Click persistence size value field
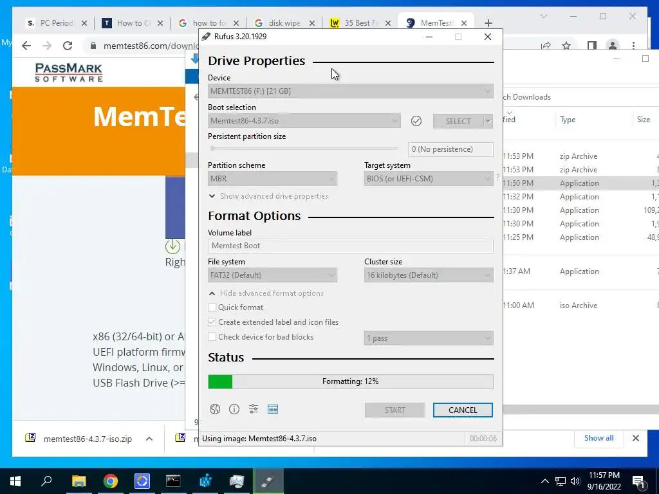The image size is (659, 494). pyautogui.click(x=450, y=149)
